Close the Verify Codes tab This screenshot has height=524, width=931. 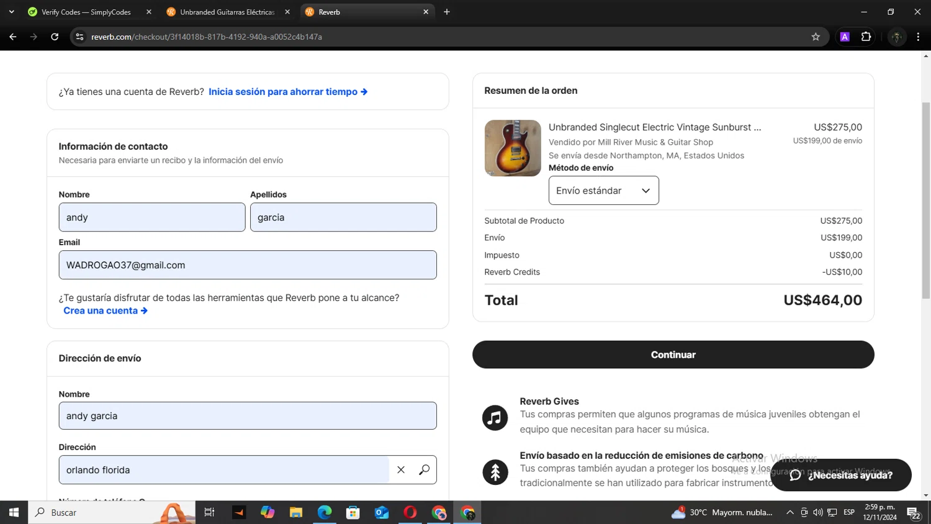click(x=149, y=12)
